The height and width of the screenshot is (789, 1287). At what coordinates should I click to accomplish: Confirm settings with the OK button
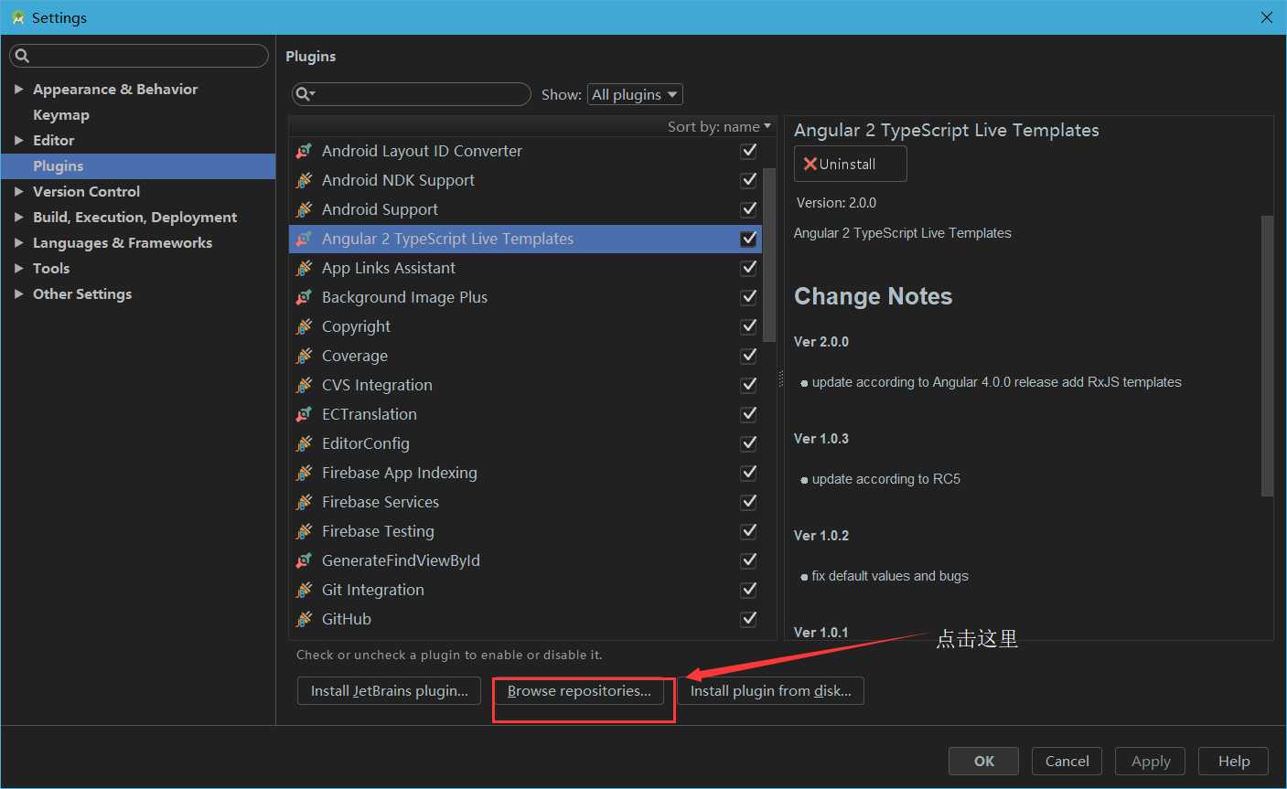[x=984, y=761]
